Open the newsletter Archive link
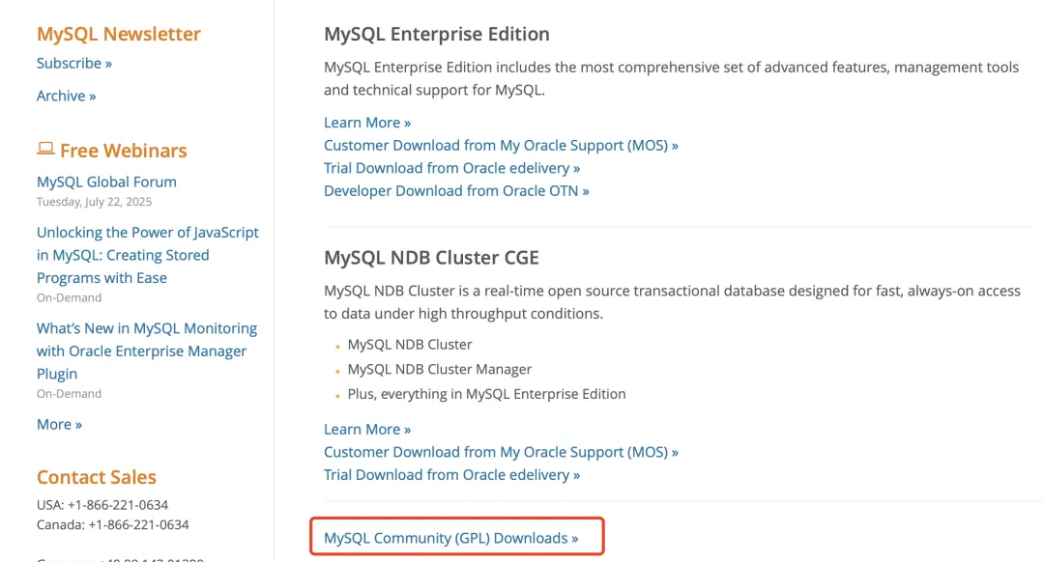Image resolution: width=1044 pixels, height=562 pixels. point(67,96)
